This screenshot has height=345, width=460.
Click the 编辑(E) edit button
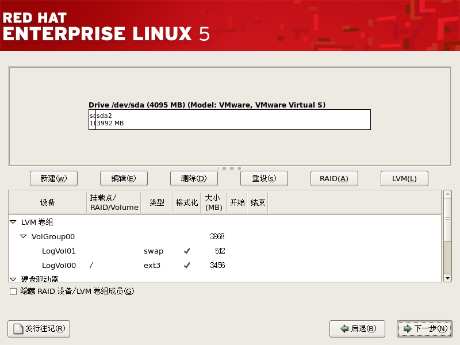[124, 178]
